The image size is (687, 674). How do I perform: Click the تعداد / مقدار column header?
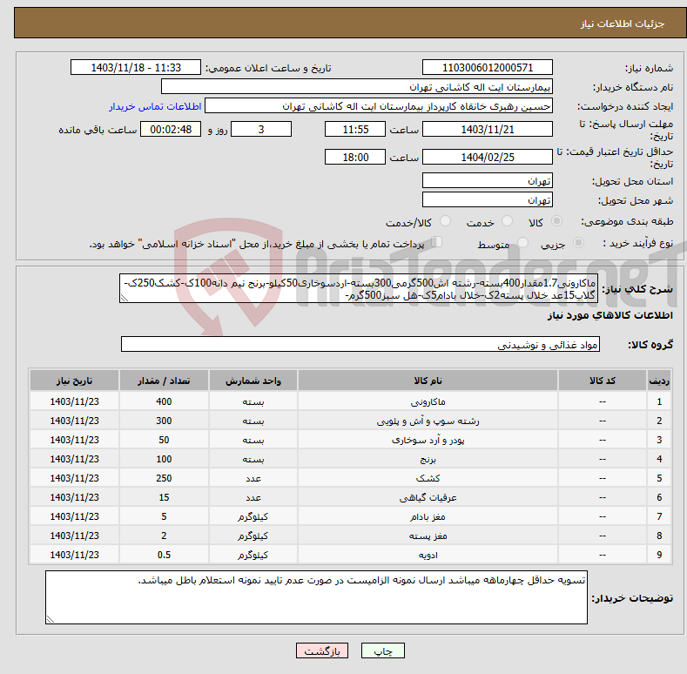coord(164,381)
